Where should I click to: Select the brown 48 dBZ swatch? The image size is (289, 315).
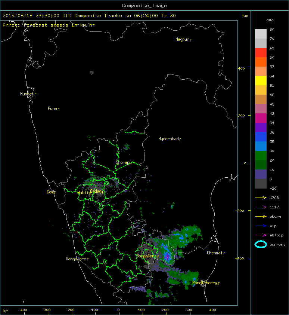pyautogui.click(x=261, y=99)
